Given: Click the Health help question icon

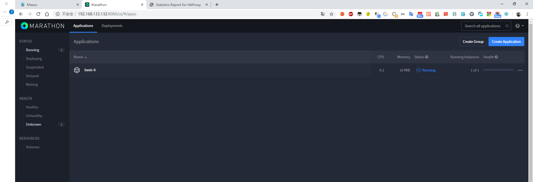Looking at the screenshot, I should click(x=496, y=57).
